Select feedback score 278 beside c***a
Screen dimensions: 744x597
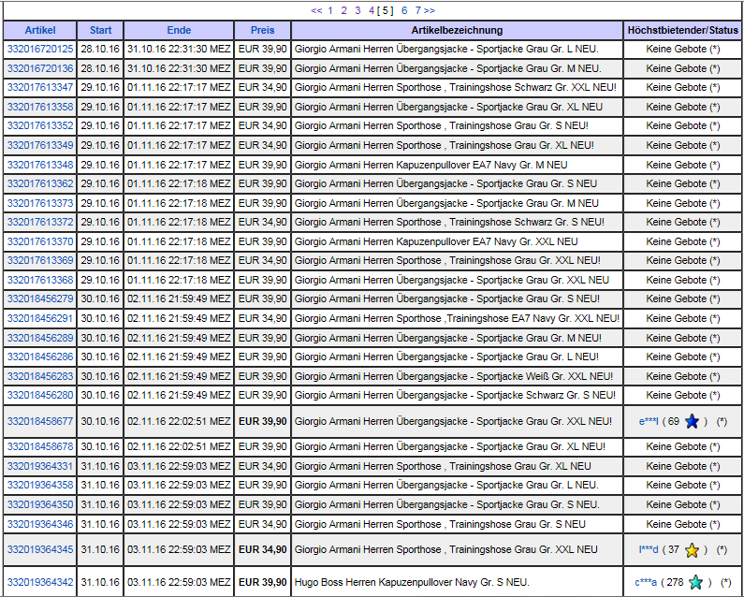(x=676, y=582)
